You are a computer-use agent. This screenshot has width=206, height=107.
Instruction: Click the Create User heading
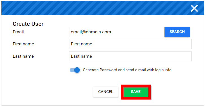[x=28, y=24]
